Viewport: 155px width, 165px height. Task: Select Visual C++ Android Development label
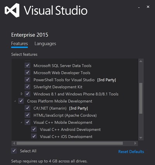pyautogui.click(x=70, y=129)
